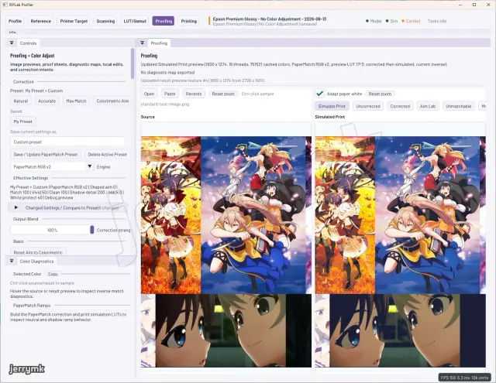This screenshot has height=383, width=496.
Task: Select Unmatchable view mode
Action: 458,106
